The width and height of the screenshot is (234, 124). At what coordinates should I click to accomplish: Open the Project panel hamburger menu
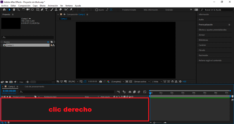click(13, 14)
